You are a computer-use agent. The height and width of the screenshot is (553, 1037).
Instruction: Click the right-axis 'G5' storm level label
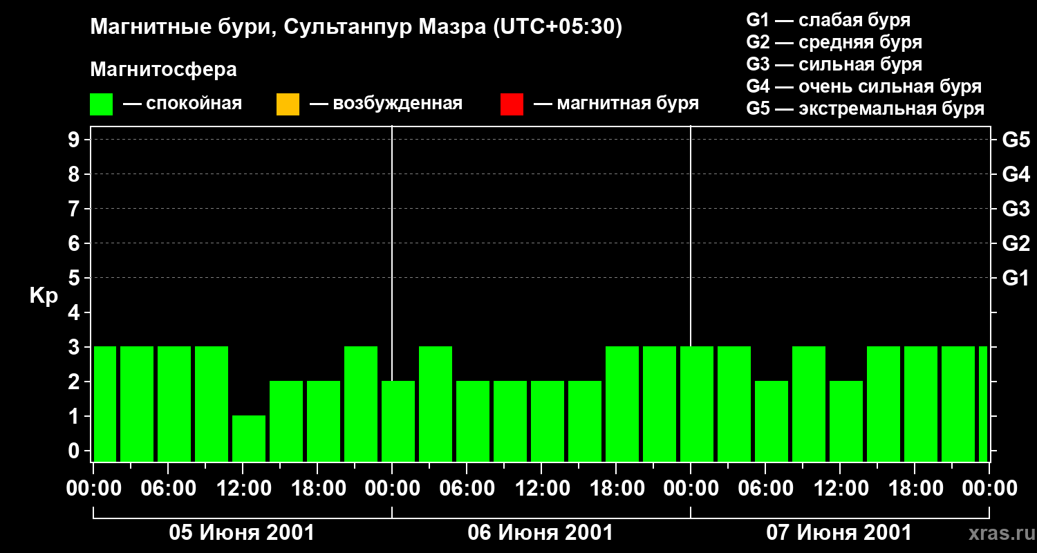point(1016,140)
